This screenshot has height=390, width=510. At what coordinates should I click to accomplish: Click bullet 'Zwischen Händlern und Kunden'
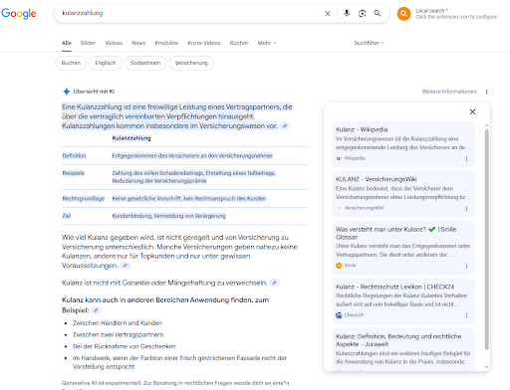(x=118, y=323)
